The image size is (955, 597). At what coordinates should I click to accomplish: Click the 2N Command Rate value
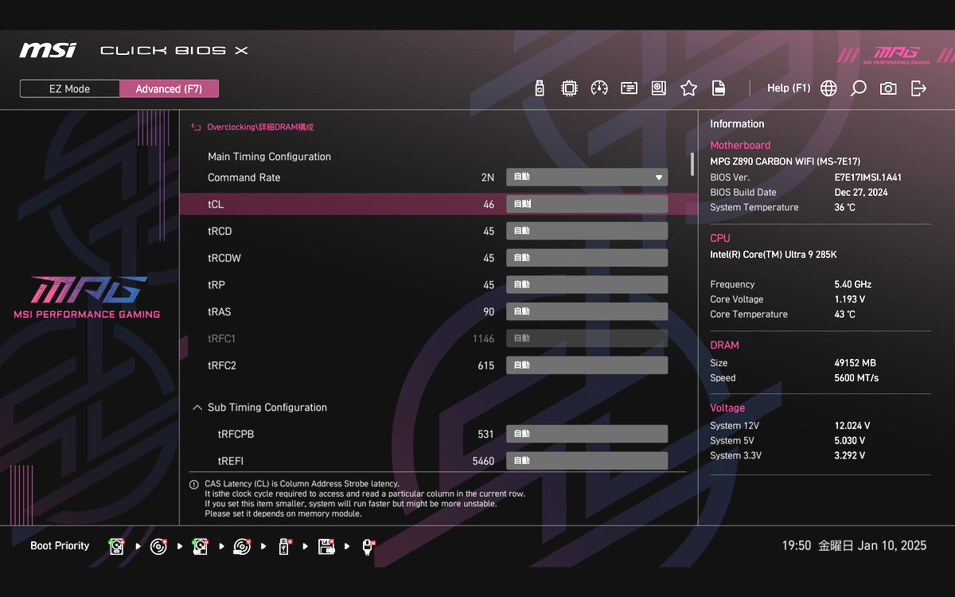click(488, 178)
